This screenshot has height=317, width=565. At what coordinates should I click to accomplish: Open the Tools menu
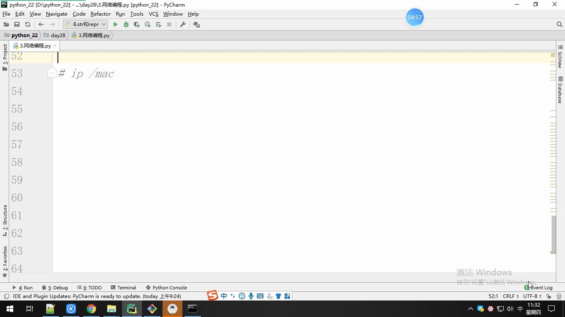136,14
